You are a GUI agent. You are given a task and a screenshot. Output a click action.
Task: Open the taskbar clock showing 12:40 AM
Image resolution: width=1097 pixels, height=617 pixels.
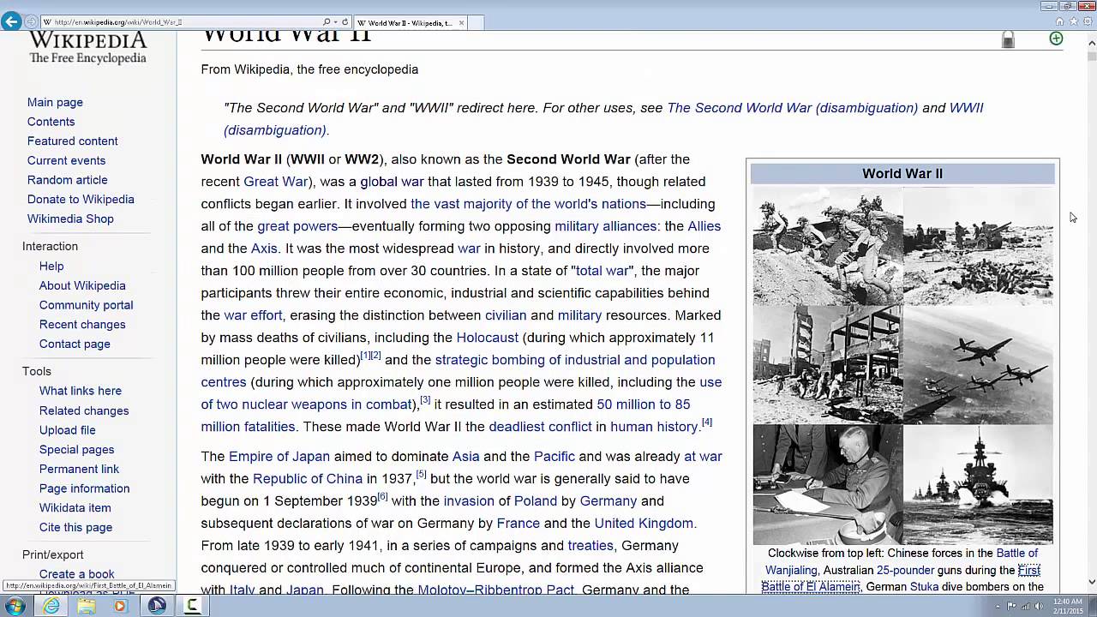point(1068,606)
